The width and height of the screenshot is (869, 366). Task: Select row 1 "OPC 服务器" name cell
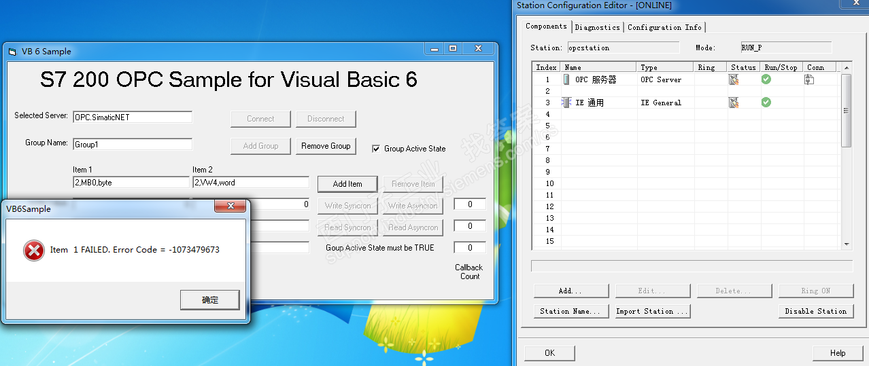(599, 79)
